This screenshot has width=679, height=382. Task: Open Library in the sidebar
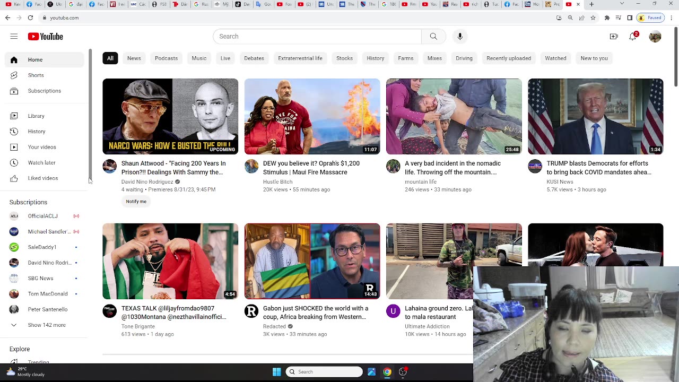44,116
